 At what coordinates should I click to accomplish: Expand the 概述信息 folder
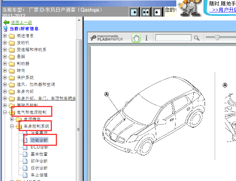(5, 36)
